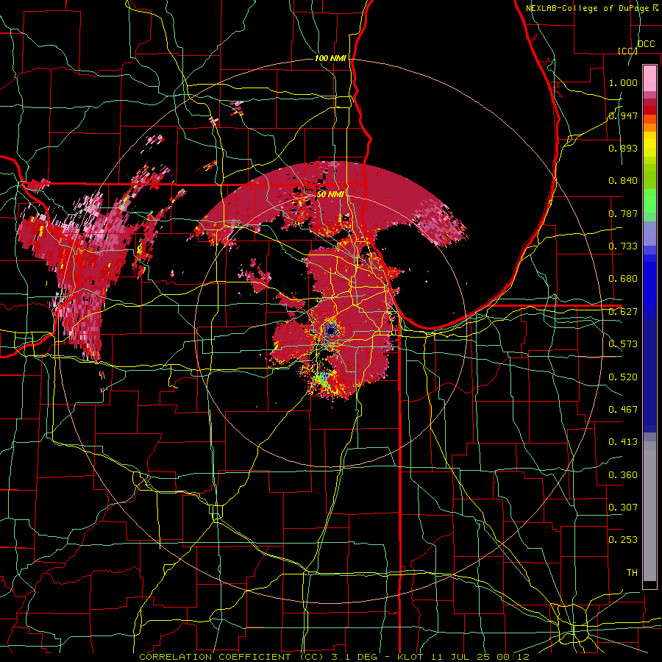This screenshot has height=662, width=662.
Task: Select the 0.413 scale value
Action: [623, 442]
